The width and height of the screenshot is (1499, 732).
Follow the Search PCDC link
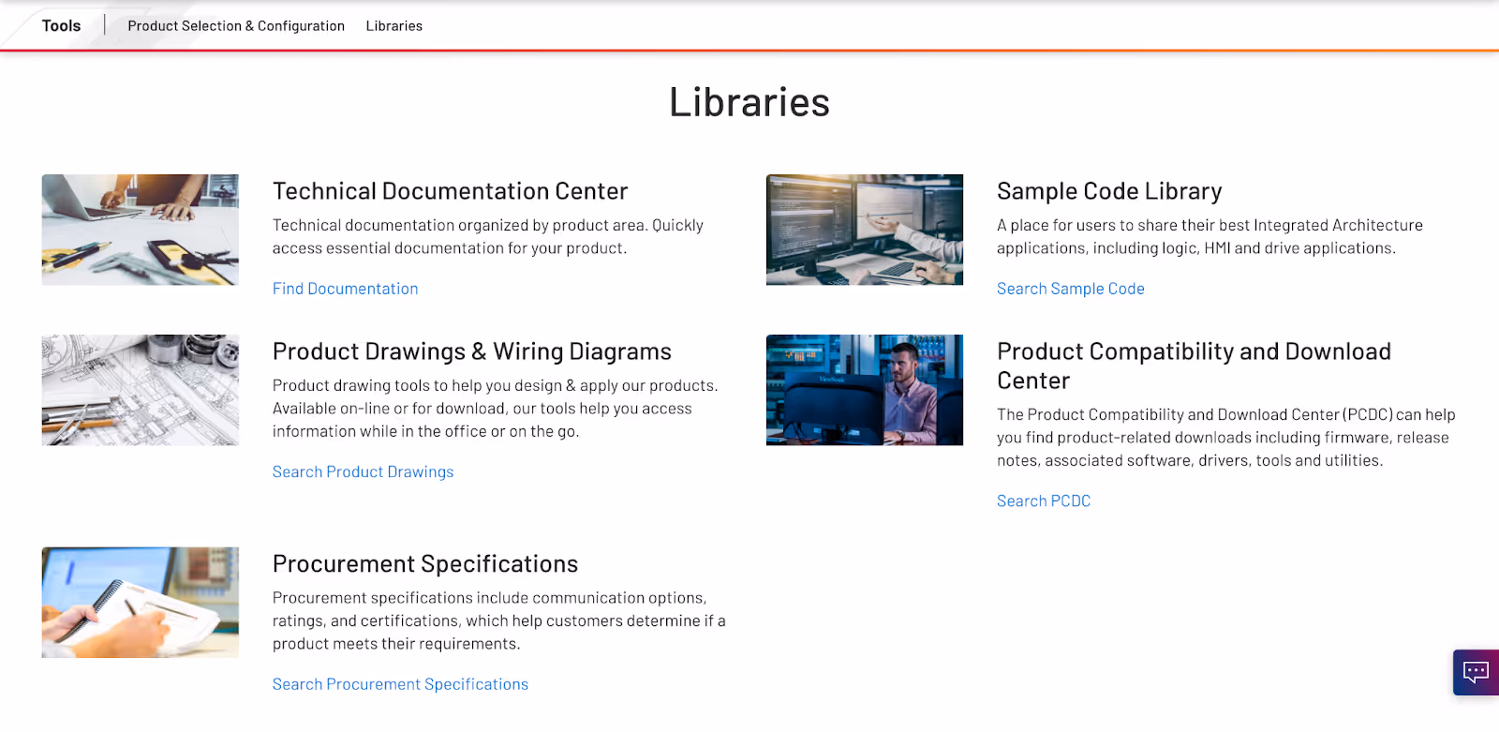1044,500
